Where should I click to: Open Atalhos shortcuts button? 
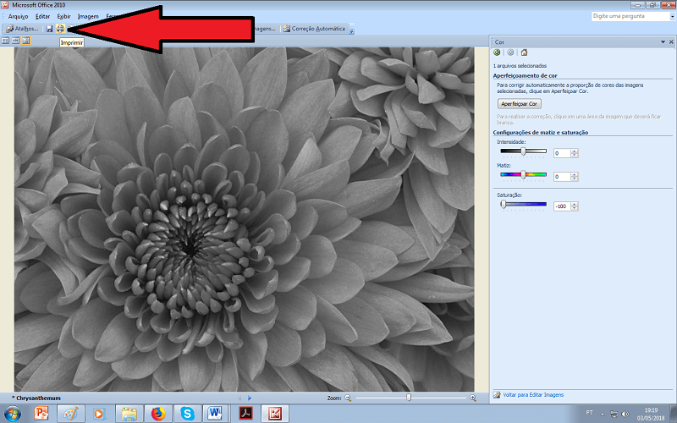pyautogui.click(x=23, y=29)
